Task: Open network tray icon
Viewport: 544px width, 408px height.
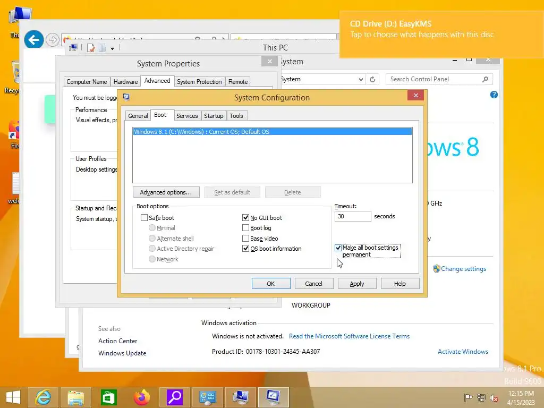Action: pos(481,397)
